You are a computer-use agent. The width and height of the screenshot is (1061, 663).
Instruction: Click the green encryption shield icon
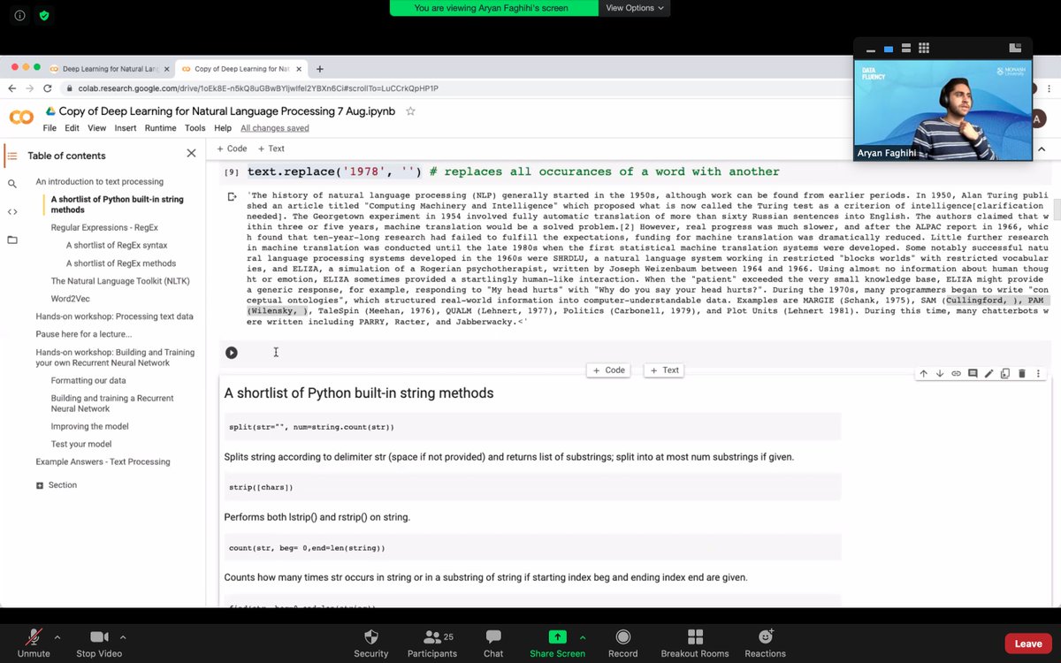click(x=44, y=16)
